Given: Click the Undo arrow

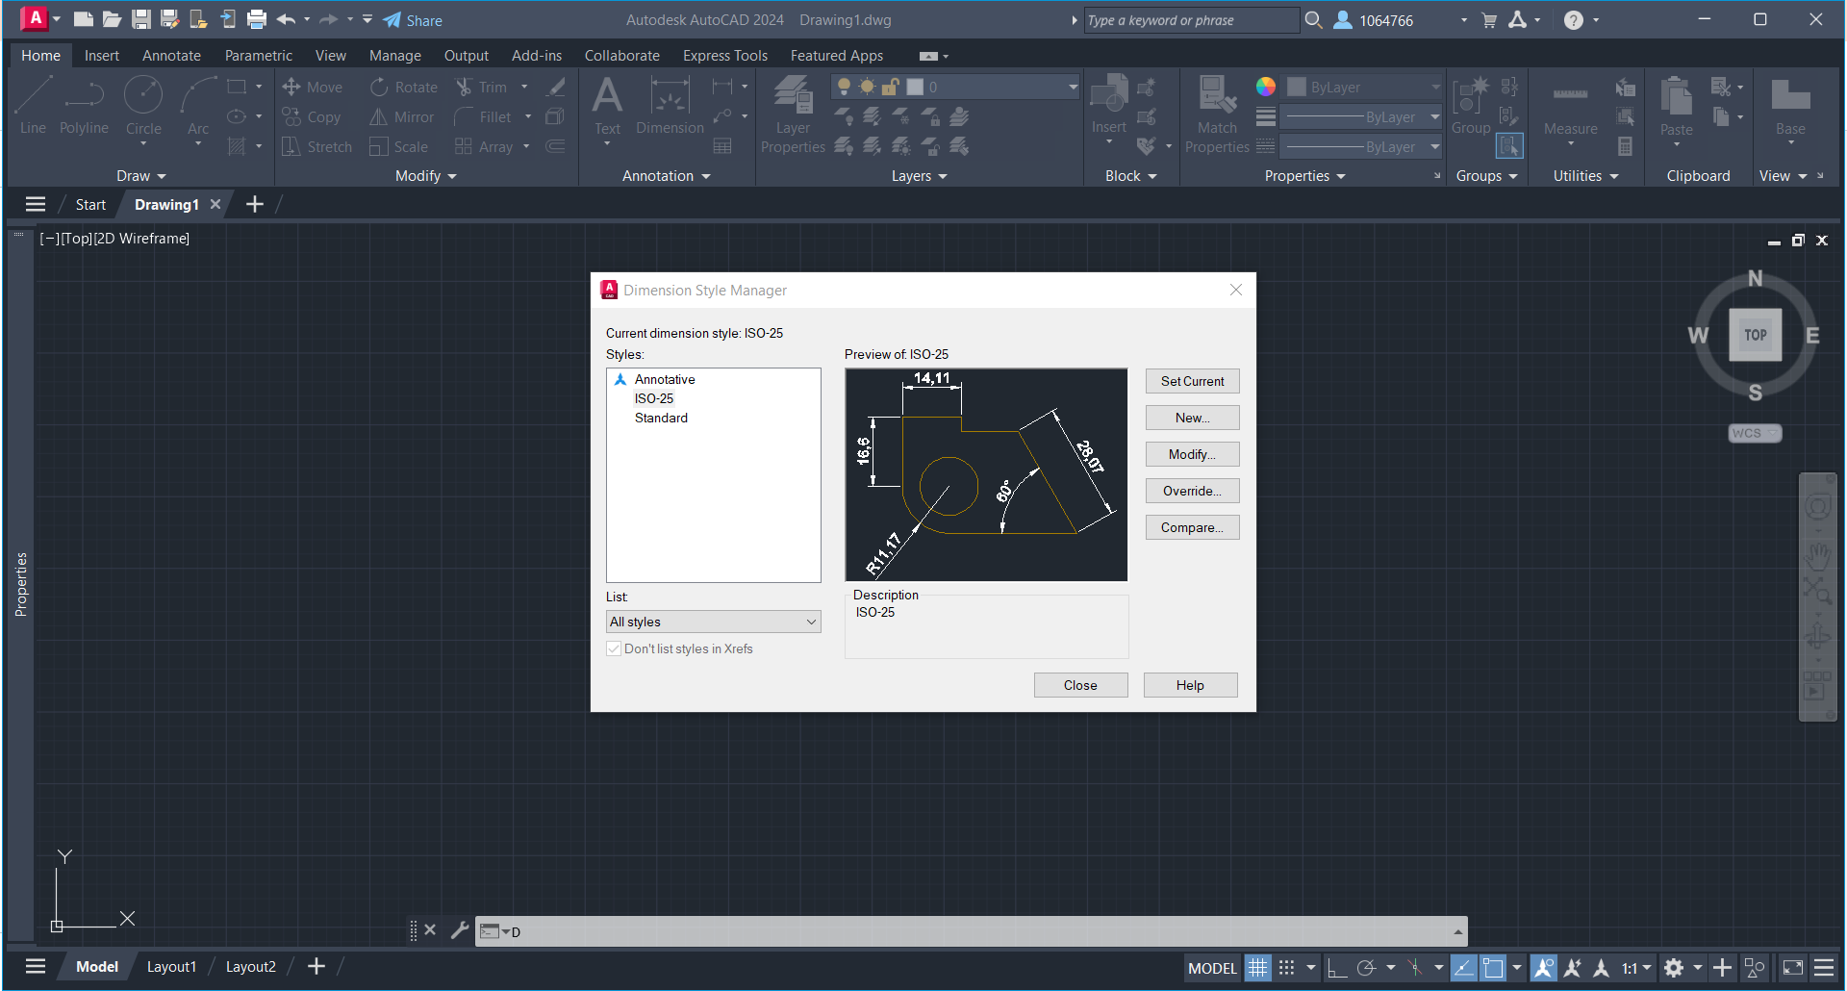Looking at the screenshot, I should [286, 19].
